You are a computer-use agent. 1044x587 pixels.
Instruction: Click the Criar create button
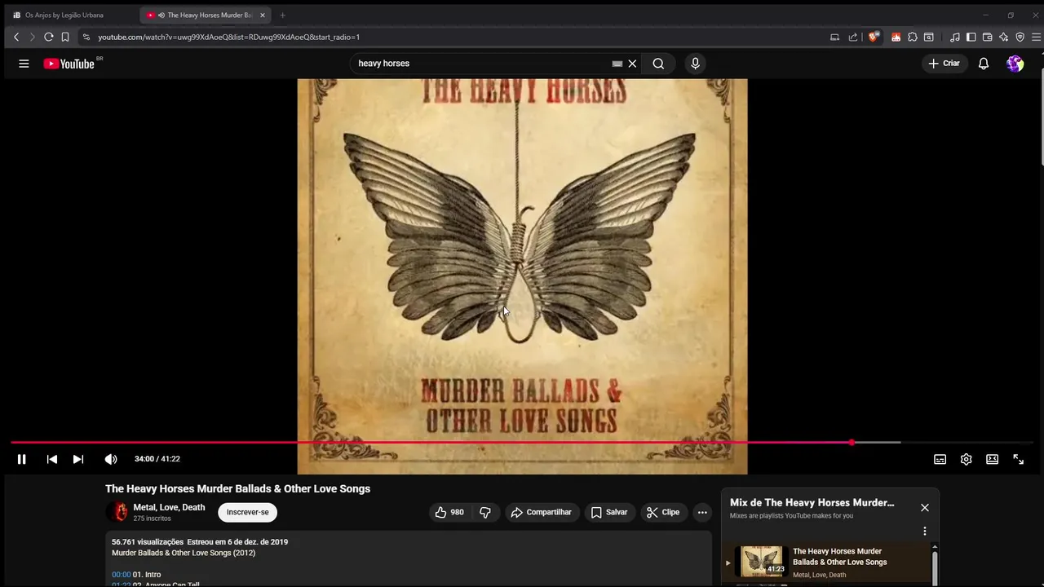pos(944,64)
